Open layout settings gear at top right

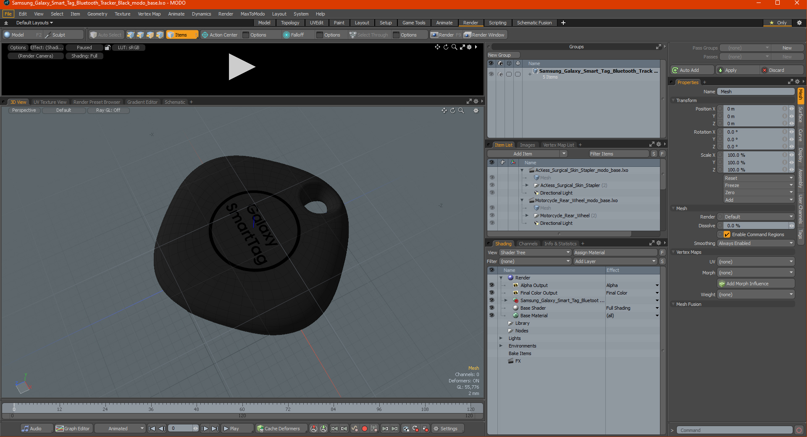coord(799,23)
